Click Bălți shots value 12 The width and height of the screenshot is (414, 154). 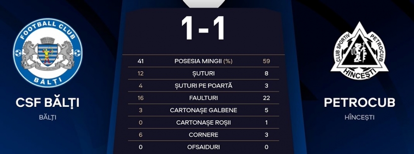(x=140, y=73)
